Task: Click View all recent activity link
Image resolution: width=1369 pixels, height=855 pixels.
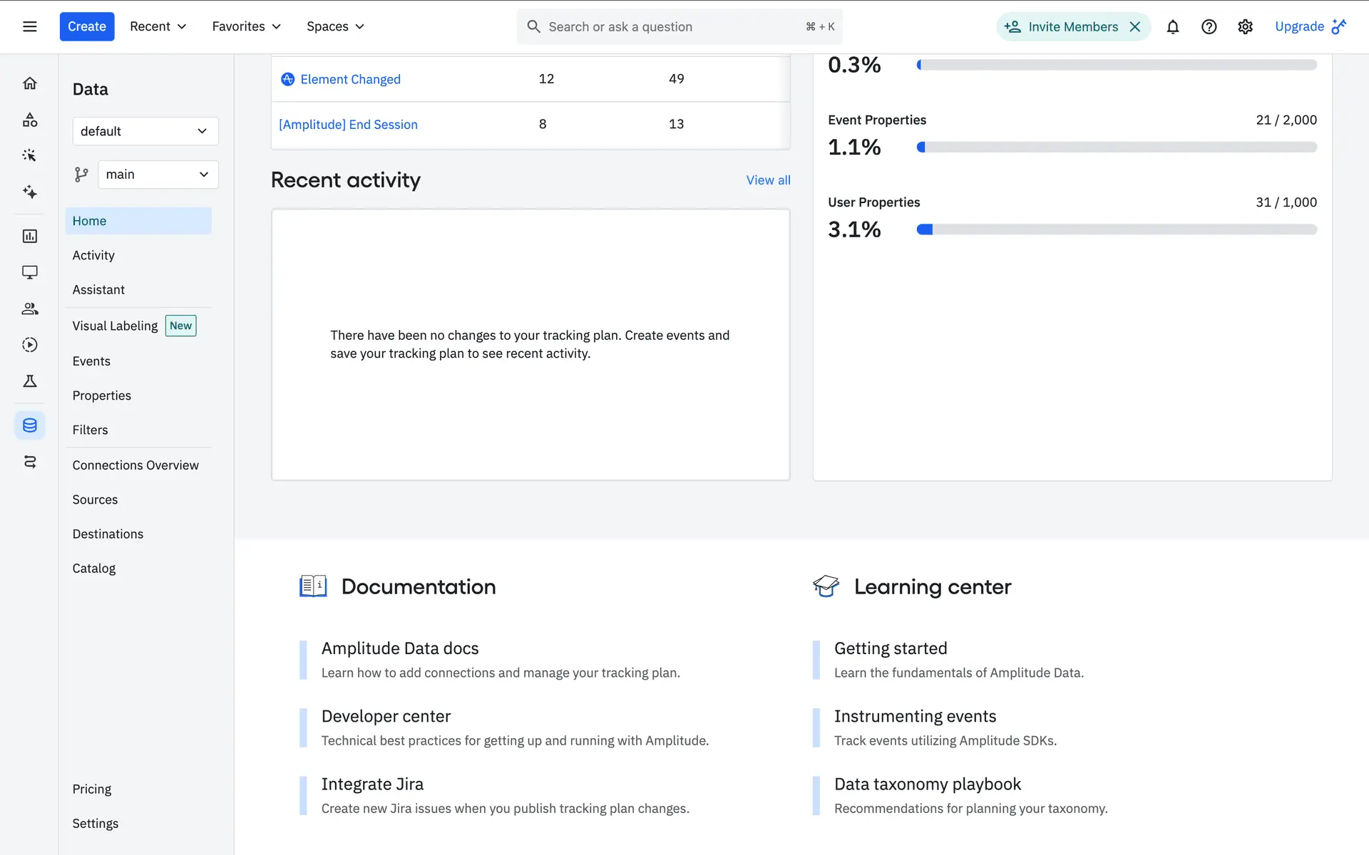Action: [x=768, y=180]
